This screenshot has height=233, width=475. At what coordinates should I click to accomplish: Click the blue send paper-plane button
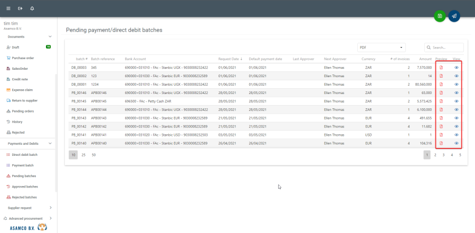click(454, 16)
